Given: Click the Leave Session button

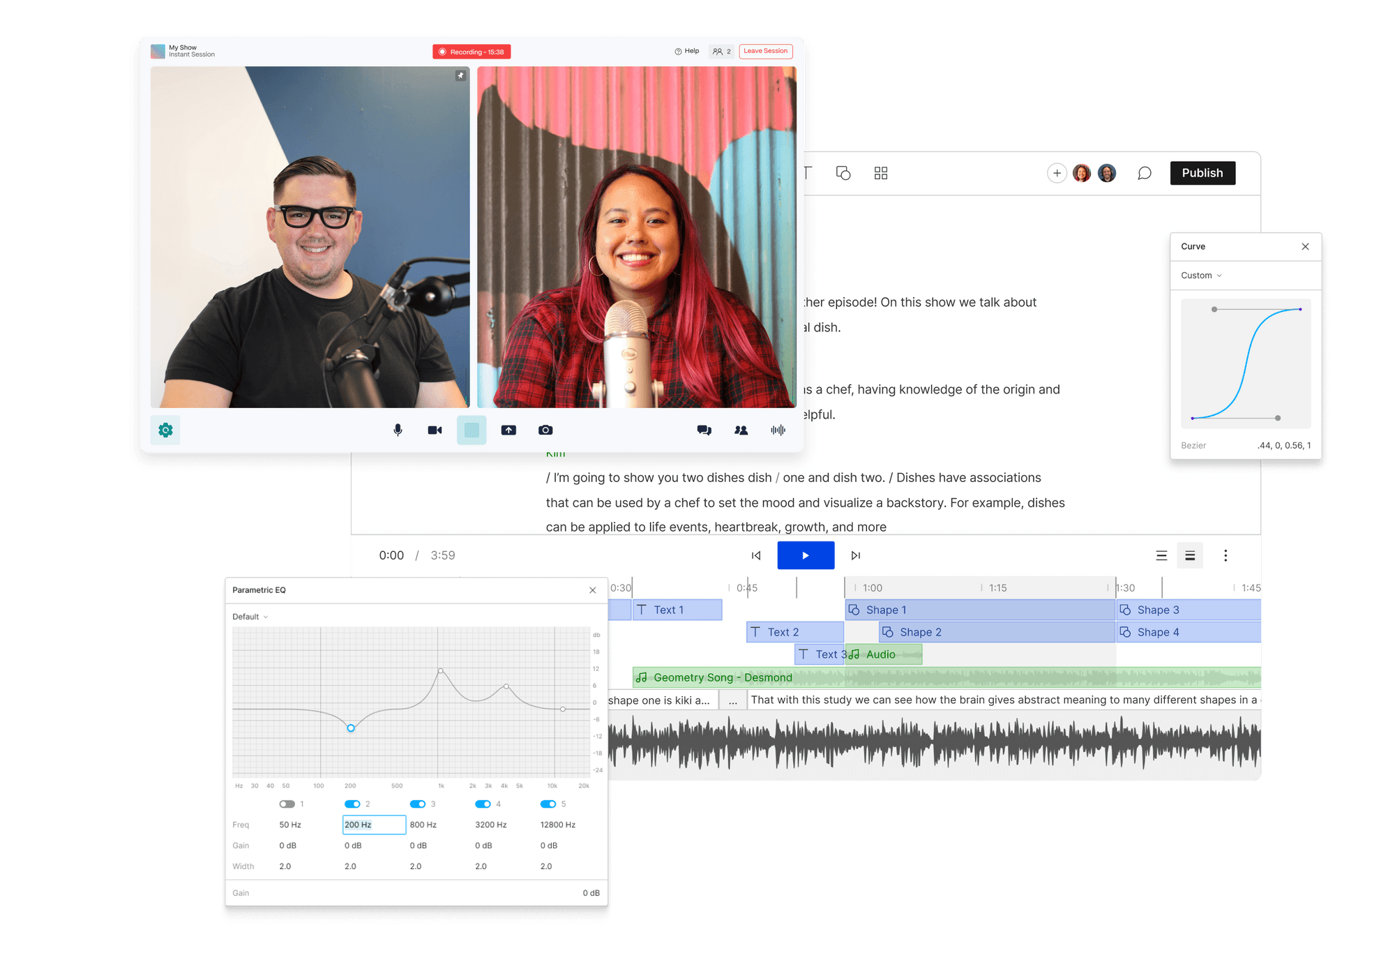Looking at the screenshot, I should 766,51.
